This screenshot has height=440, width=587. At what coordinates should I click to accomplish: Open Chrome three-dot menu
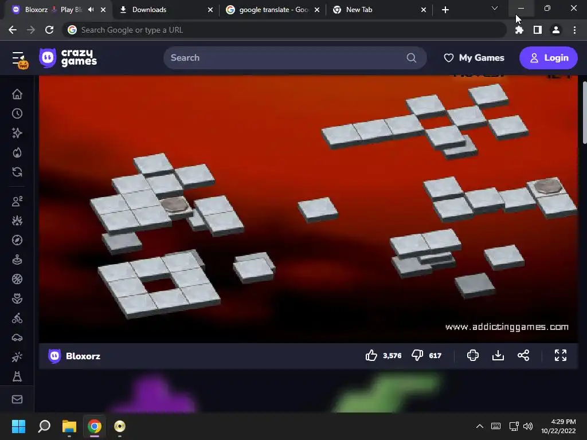point(574,30)
